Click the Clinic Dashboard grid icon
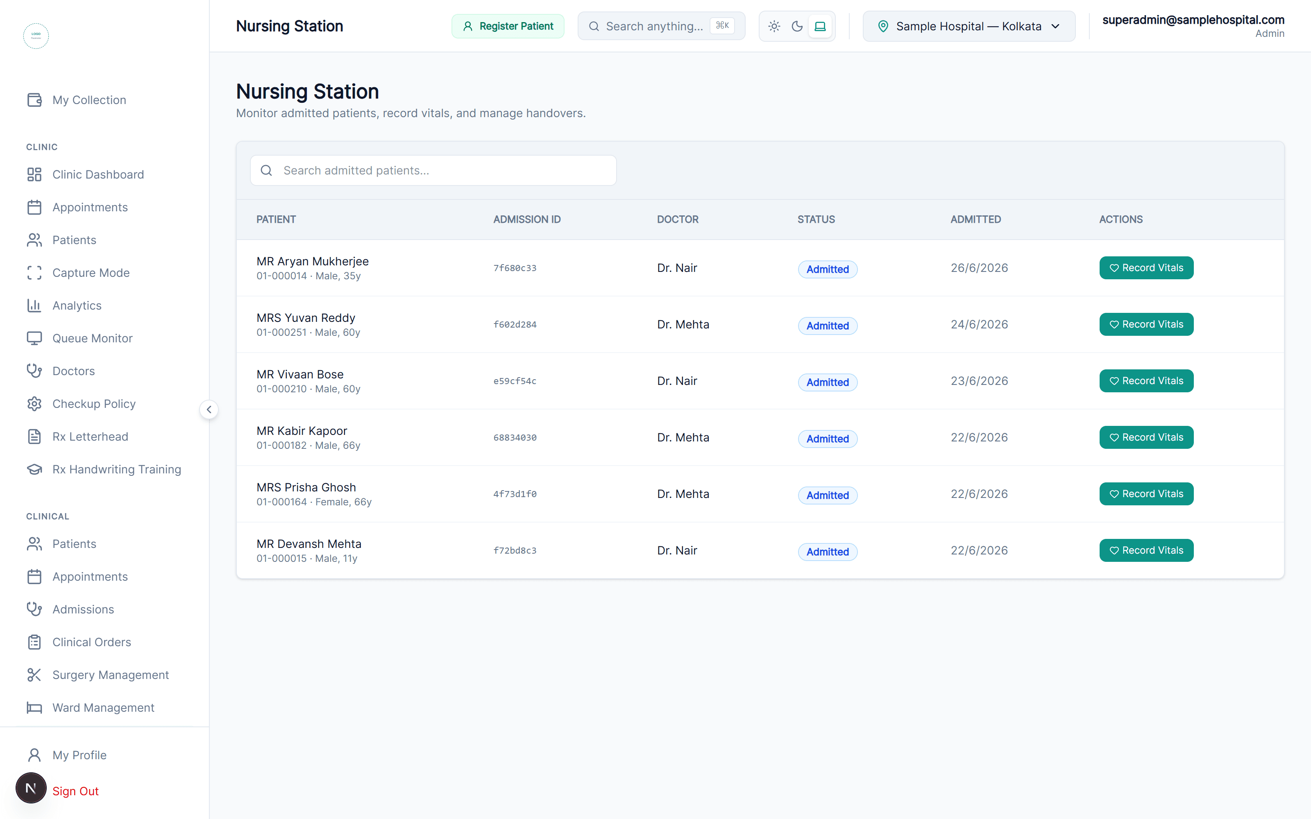 pyautogui.click(x=34, y=174)
